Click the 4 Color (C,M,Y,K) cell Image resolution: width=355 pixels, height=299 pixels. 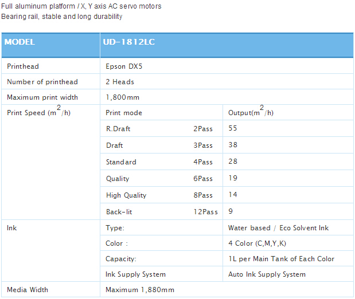point(288,243)
